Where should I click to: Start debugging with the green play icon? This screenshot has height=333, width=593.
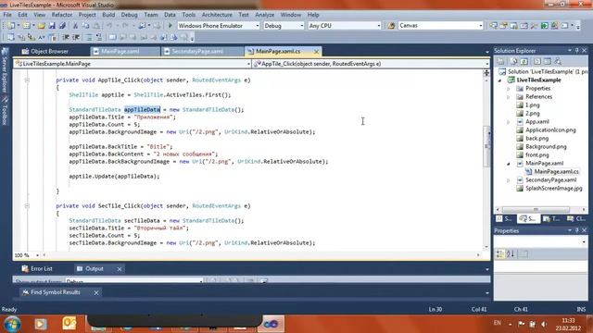[x=170, y=26]
